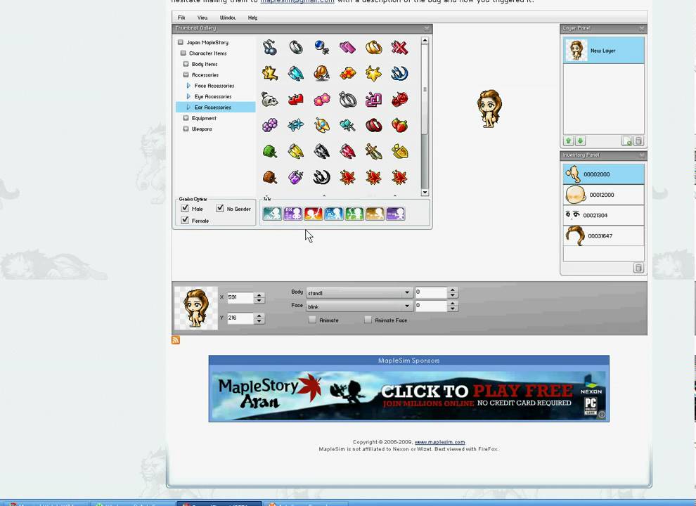Expand the Equipment tree node
This screenshot has height=506, width=696.
pyautogui.click(x=186, y=118)
